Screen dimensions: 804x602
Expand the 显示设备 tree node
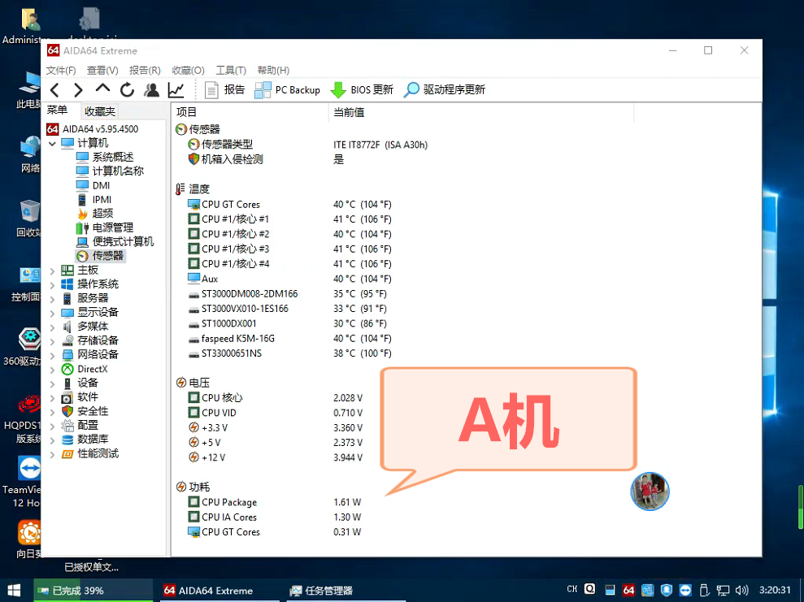click(52, 313)
